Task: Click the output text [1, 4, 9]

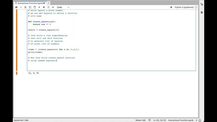Action: pyautogui.click(x=34, y=73)
